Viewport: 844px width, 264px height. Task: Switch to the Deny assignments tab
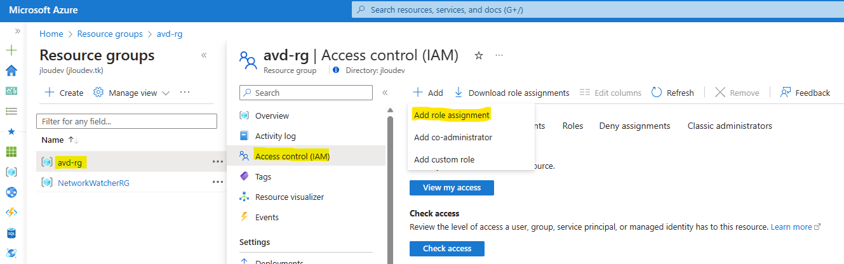(x=634, y=126)
